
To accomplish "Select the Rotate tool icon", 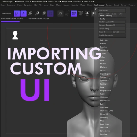I will click(x=44, y=13).
